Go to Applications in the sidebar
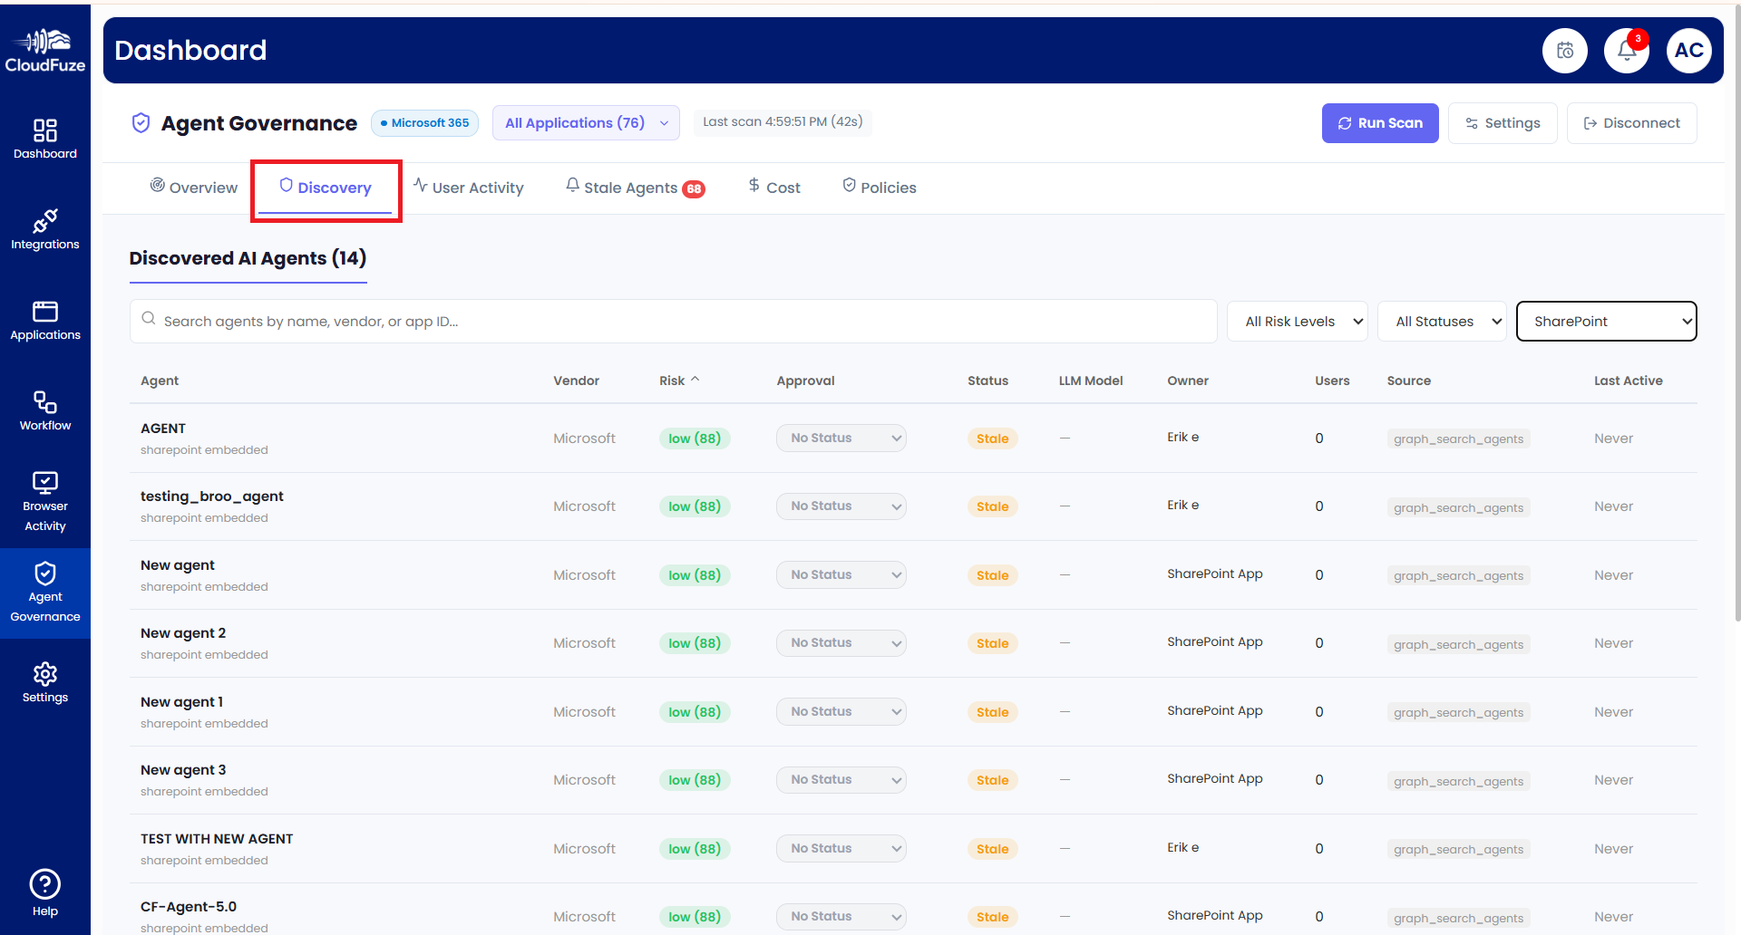The height and width of the screenshot is (935, 1741). (x=45, y=321)
